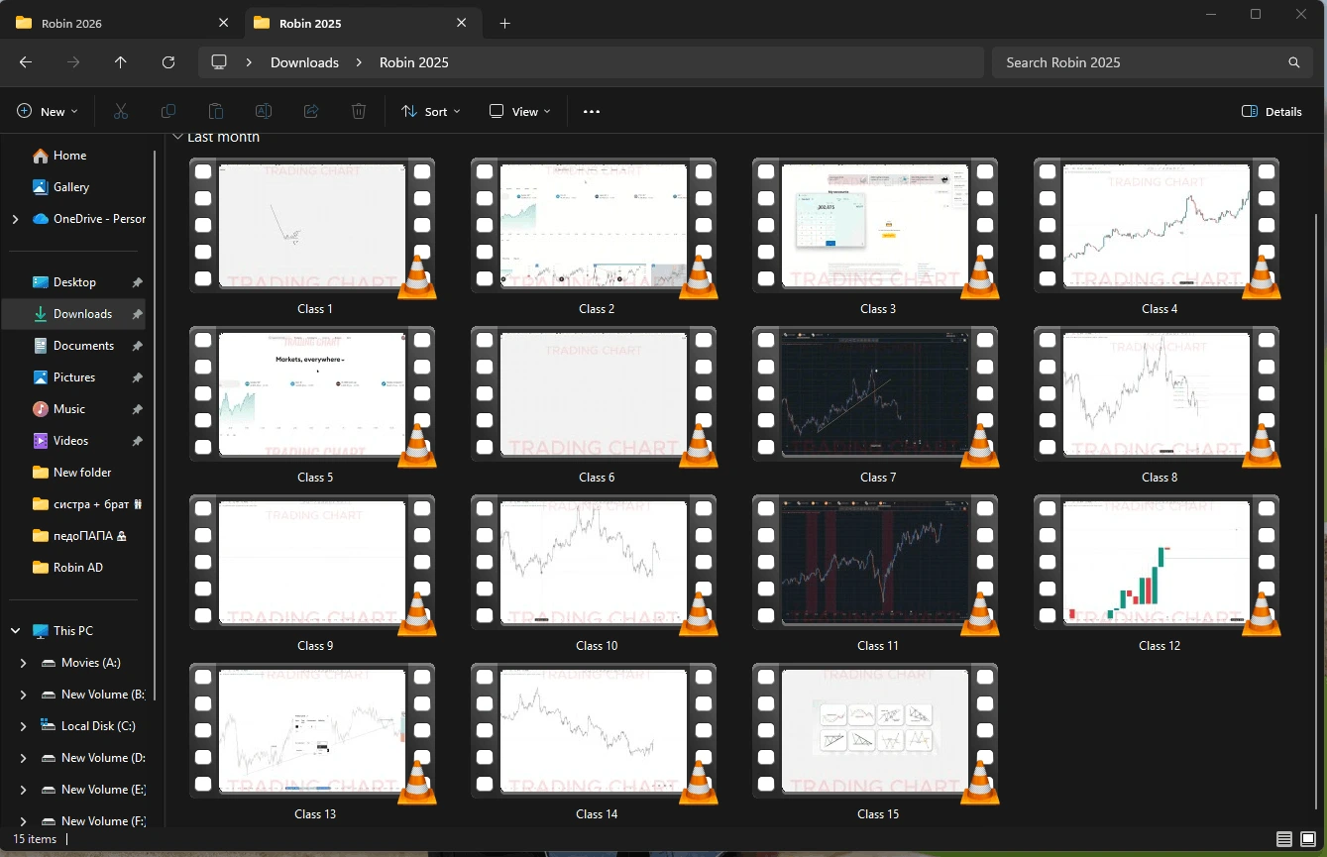The height and width of the screenshot is (857, 1327).
Task: Click the New button
Action: click(48, 112)
